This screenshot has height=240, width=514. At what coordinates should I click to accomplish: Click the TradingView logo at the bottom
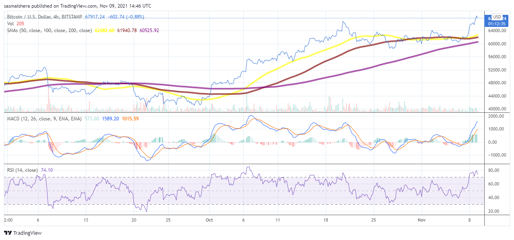click(23, 233)
